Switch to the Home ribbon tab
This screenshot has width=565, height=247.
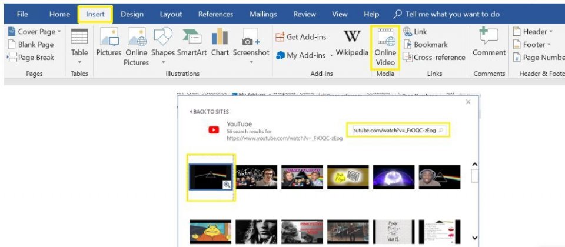59,14
